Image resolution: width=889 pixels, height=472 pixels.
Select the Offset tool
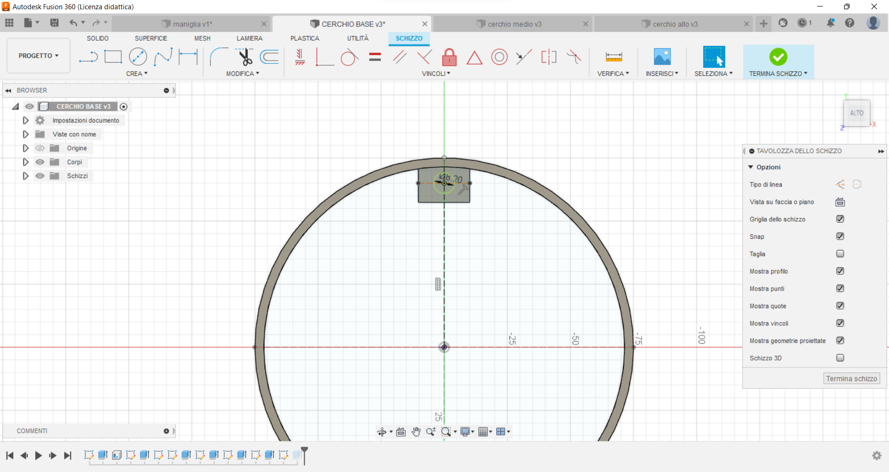tap(269, 57)
